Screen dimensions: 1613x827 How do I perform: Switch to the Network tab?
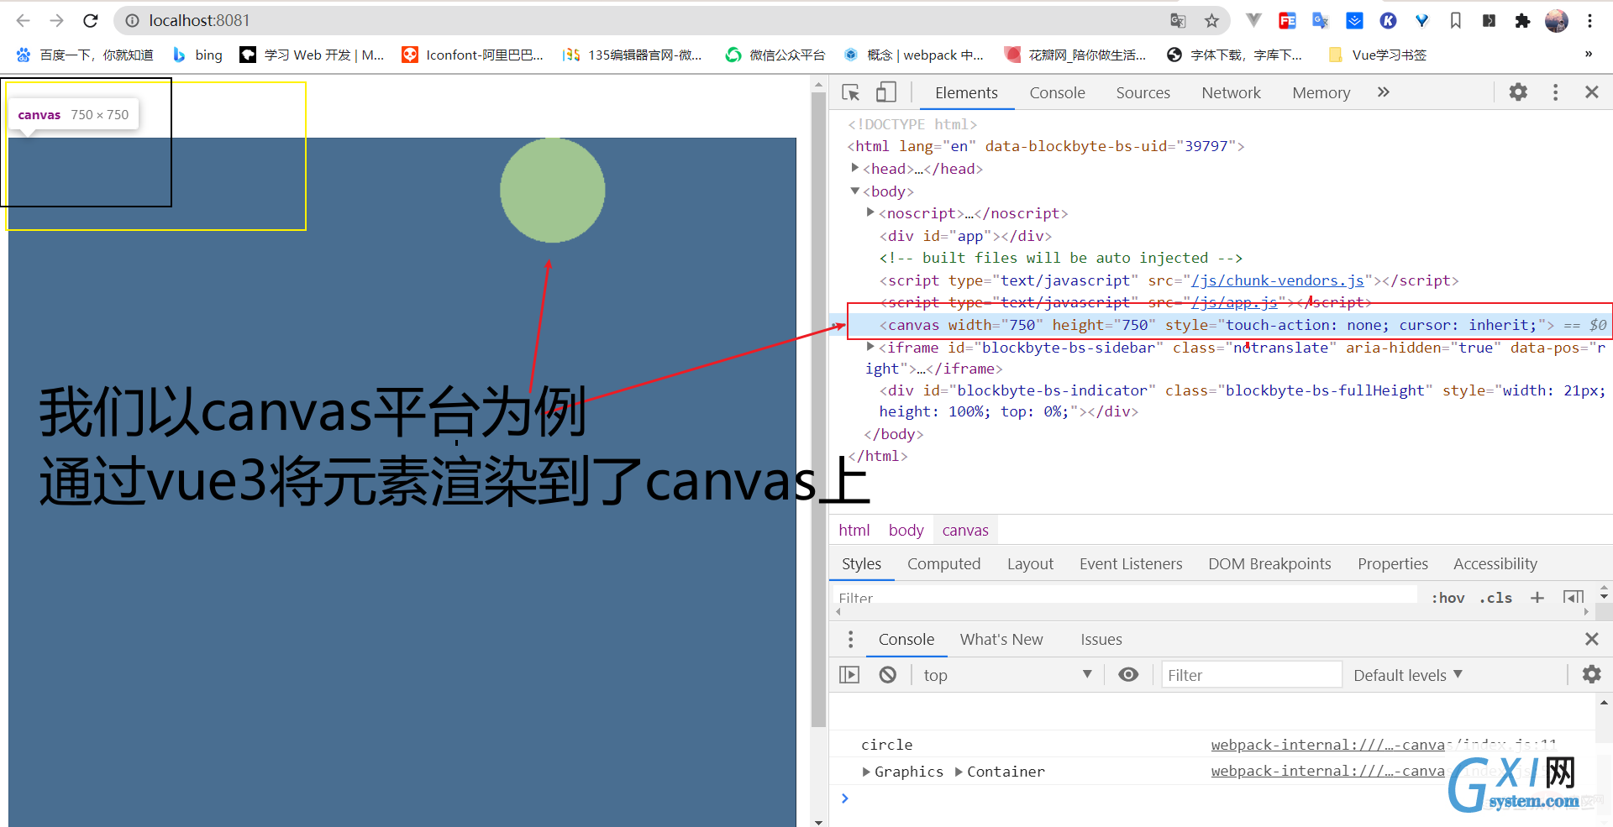[x=1231, y=92]
